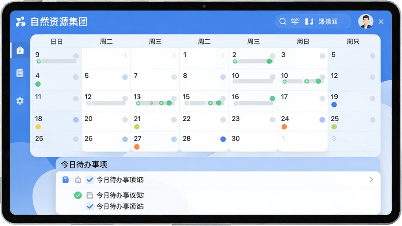Image resolution: width=402 pixels, height=226 pixels.
Task: Toggle the blue circle on date 26
Action: pyautogui.click(x=125, y=139)
